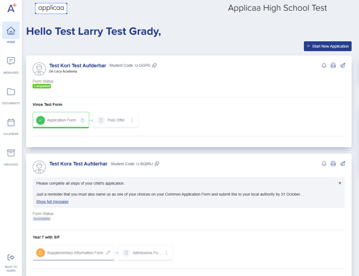Viewport: 359px width, 276px height.
Task: Open Post Offer step options menu
Action: pos(132,120)
